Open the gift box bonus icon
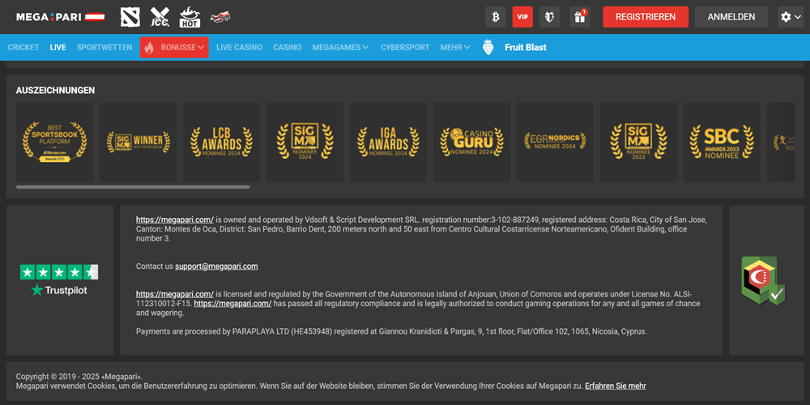The width and height of the screenshot is (810, 405). pos(580,17)
